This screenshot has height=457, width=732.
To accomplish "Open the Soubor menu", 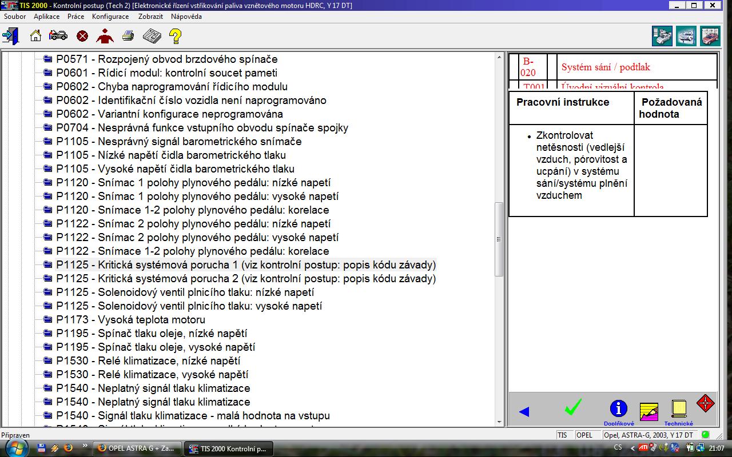I will (15, 17).
